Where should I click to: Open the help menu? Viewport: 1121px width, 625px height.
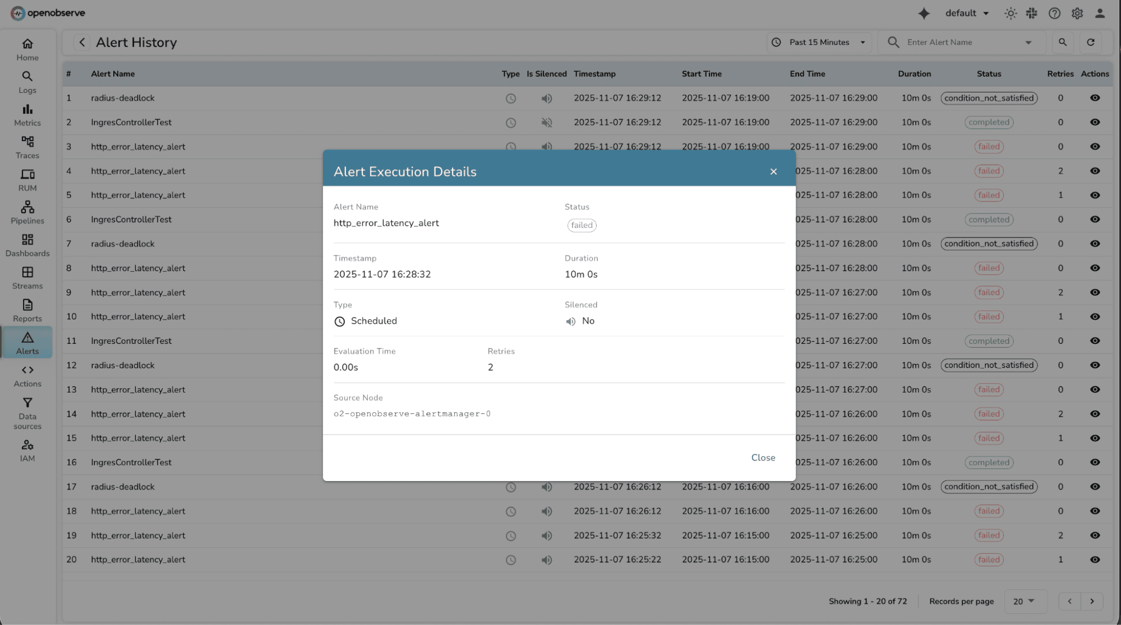coord(1054,13)
